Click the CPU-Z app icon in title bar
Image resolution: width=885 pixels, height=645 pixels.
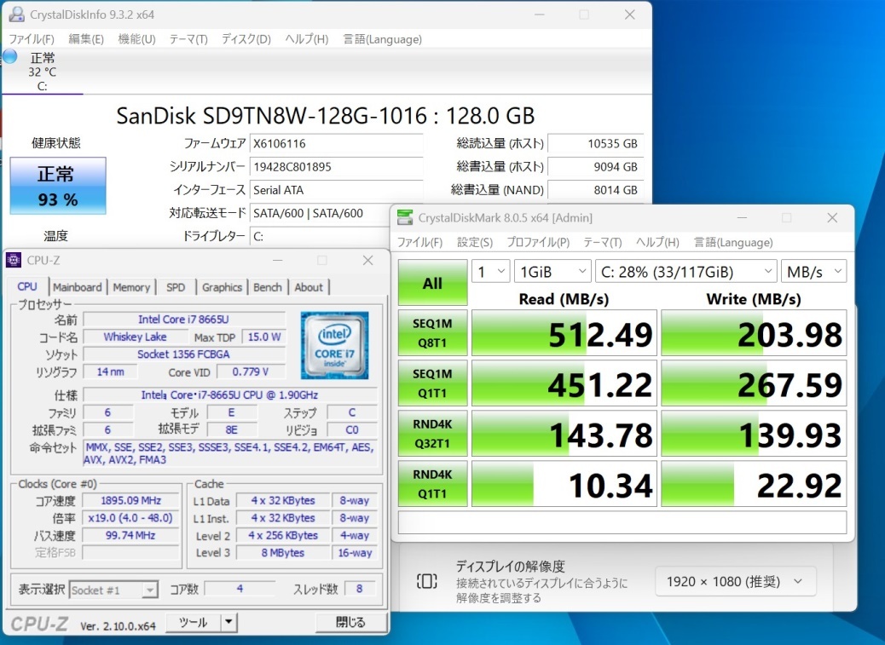coord(14,260)
